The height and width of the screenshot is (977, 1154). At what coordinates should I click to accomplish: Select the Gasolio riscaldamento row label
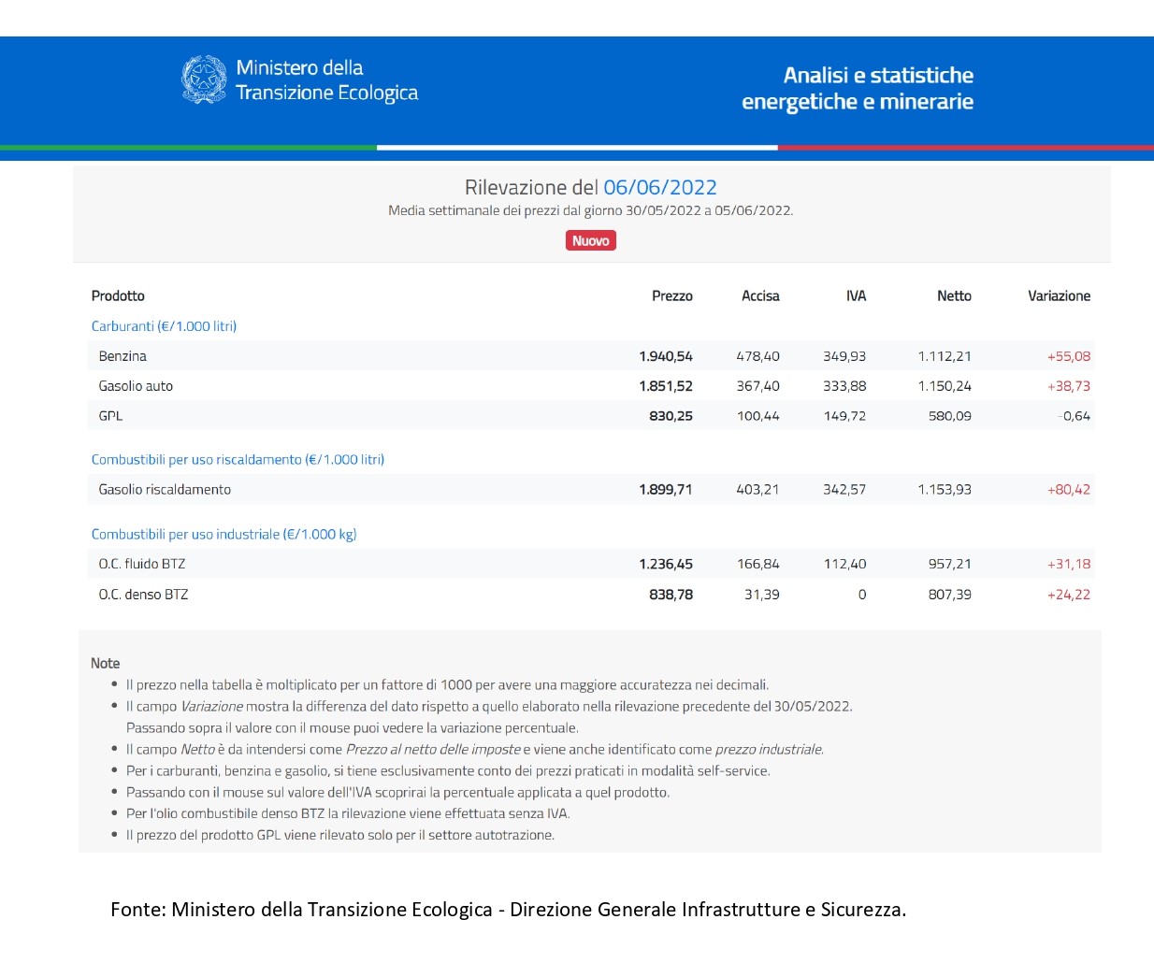[165, 489]
